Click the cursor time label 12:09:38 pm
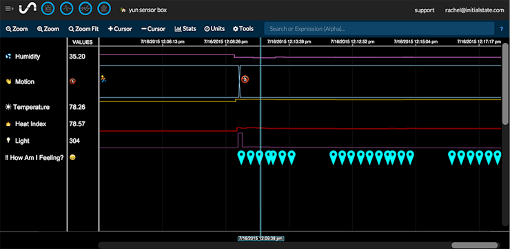The width and height of the screenshot is (510, 249). coord(261,238)
